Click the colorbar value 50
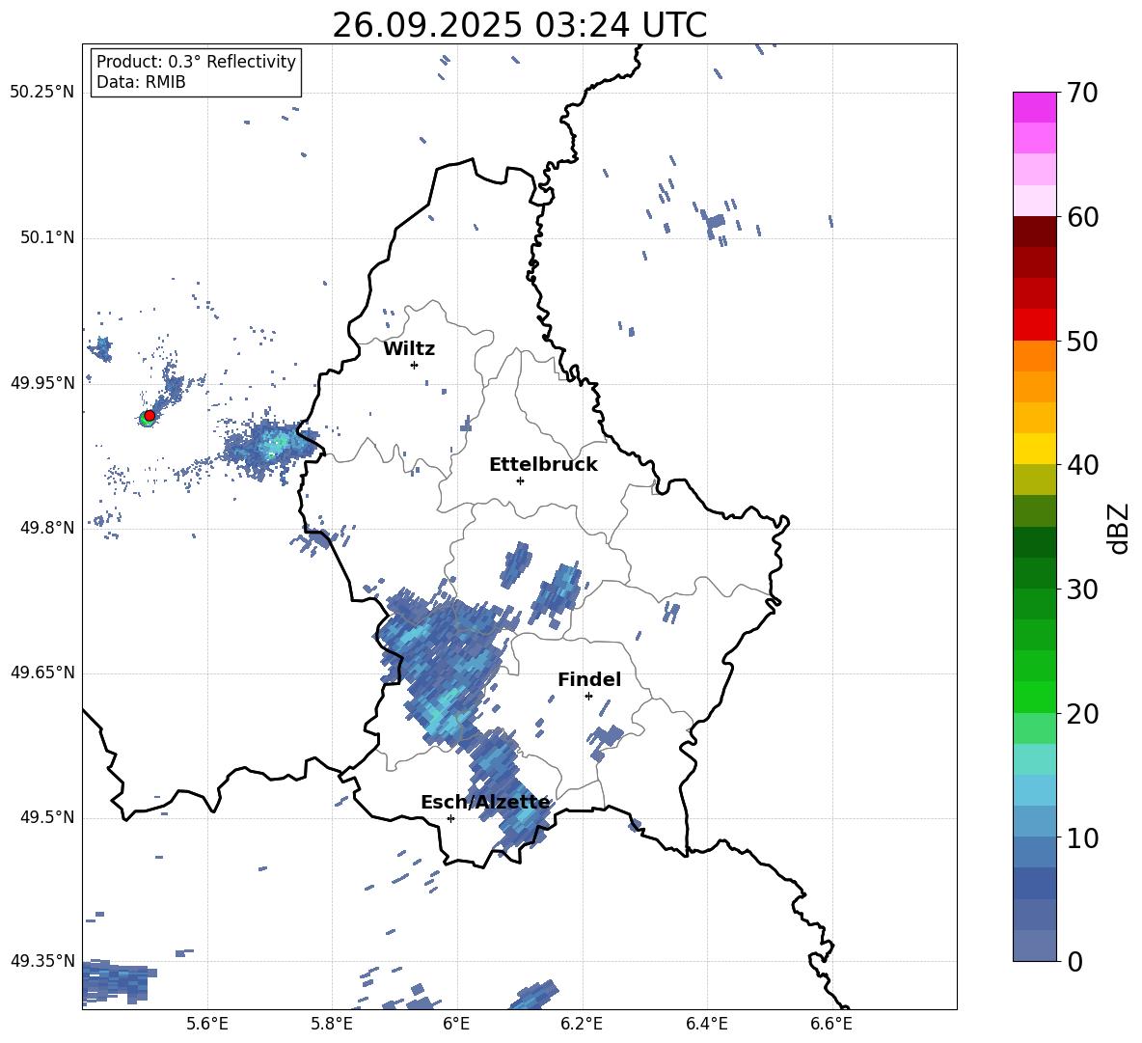The height and width of the screenshot is (1043, 1142). (1082, 341)
